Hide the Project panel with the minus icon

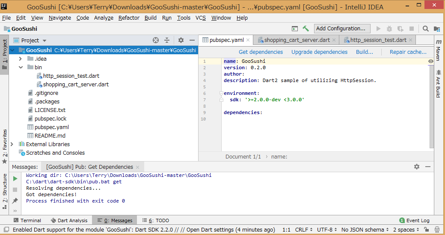pos(192,40)
